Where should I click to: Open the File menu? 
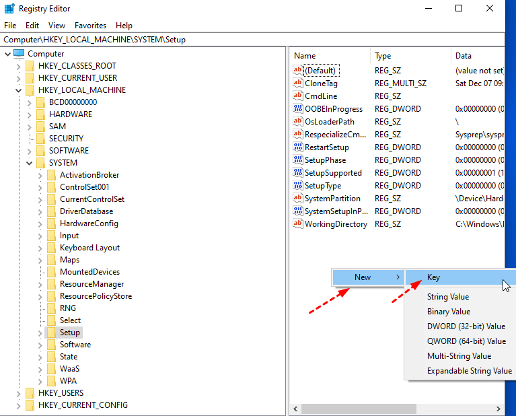coord(10,26)
